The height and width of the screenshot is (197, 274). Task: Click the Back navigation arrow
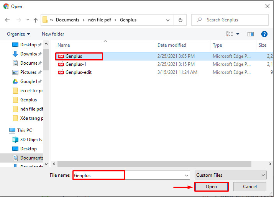tap(7, 20)
